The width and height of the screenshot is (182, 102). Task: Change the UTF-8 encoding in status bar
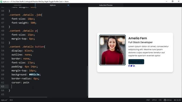154,100
